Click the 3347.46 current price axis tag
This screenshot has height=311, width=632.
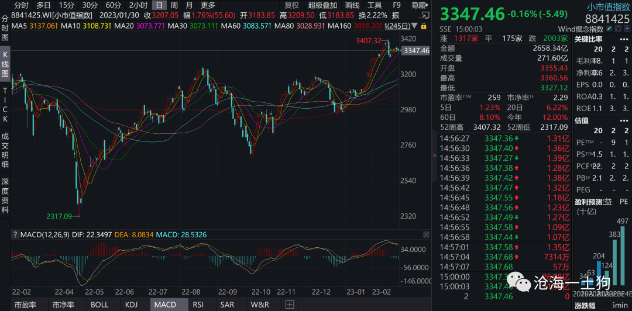[x=417, y=50]
